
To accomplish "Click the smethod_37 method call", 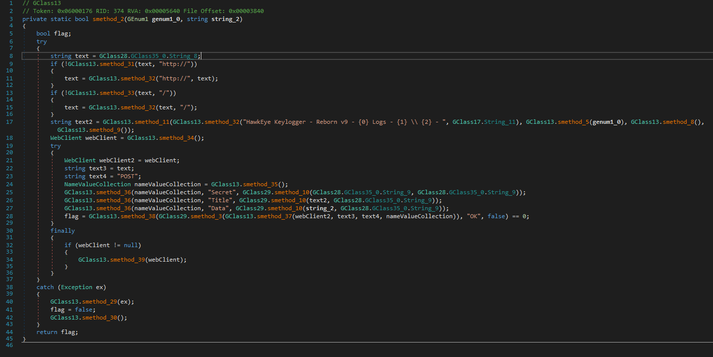I will point(274,216).
